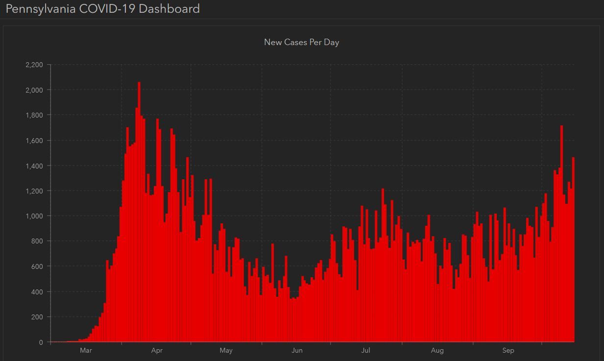Screen dimensions: 604x361
Task: Click the Sep x-axis label
Action: click(x=508, y=351)
